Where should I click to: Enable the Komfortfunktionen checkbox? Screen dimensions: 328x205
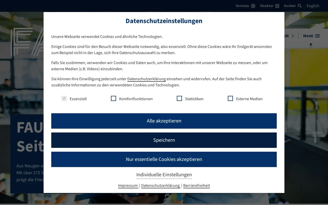click(x=114, y=98)
